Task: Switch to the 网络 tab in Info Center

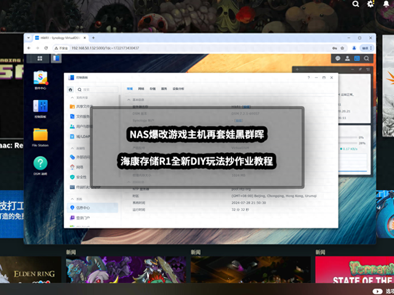Action: (x=141, y=88)
